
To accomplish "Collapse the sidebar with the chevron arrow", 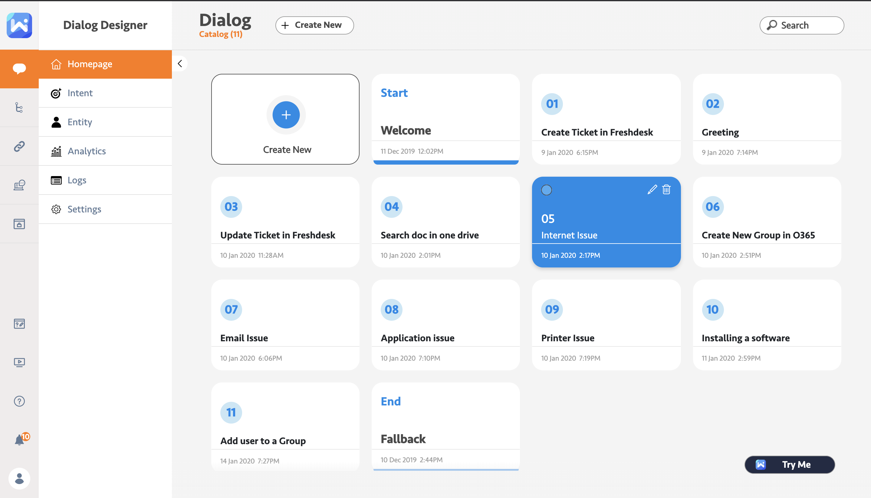I will [180, 64].
